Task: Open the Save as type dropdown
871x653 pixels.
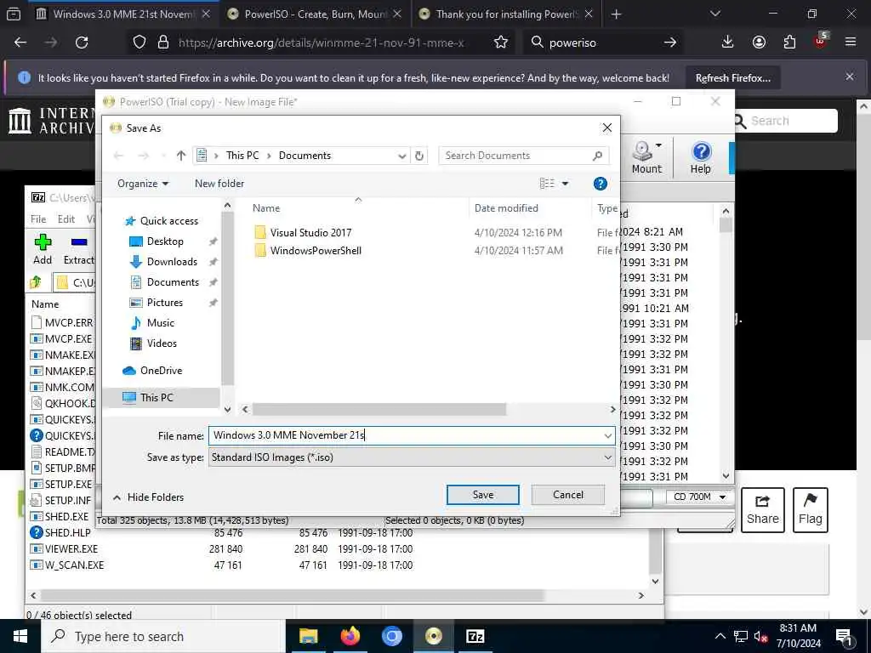Action: tap(412, 457)
